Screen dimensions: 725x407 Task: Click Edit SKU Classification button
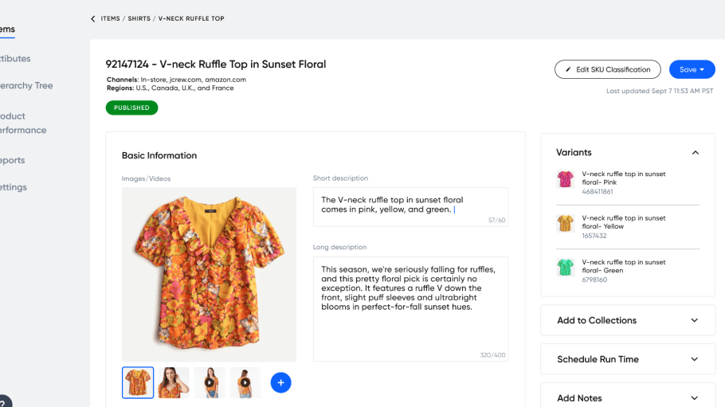608,69
